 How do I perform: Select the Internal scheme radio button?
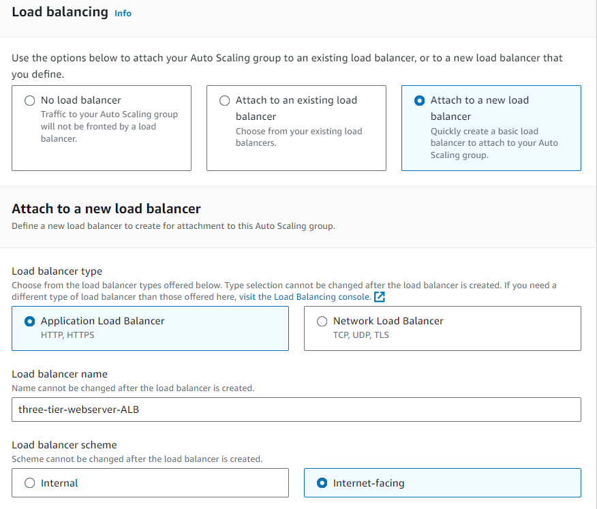click(30, 483)
